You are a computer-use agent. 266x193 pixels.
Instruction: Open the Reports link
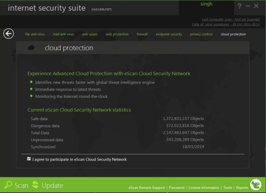point(242,188)
